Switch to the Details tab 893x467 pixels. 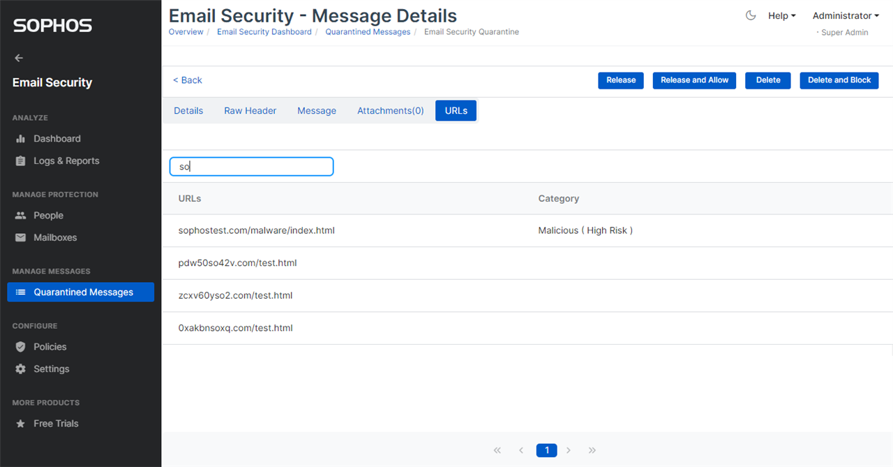(x=188, y=111)
